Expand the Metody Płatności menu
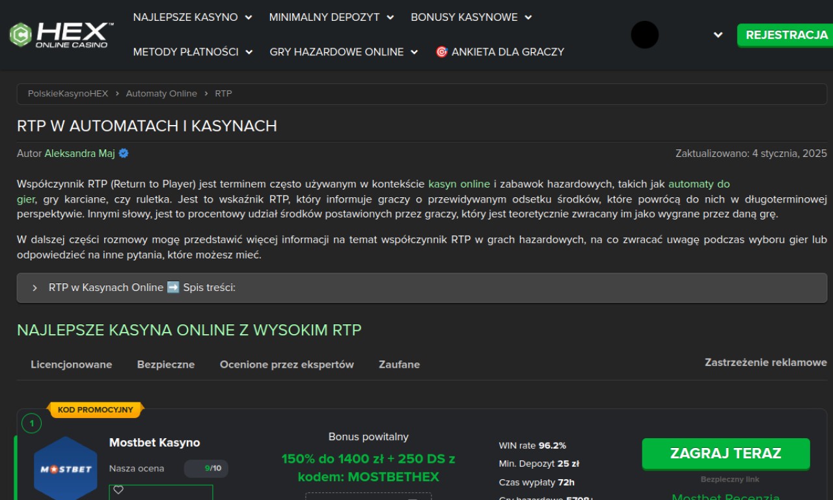 tap(193, 51)
